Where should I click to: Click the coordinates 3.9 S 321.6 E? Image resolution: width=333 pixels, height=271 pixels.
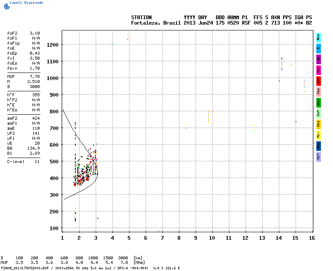pyautogui.click(x=166, y=268)
